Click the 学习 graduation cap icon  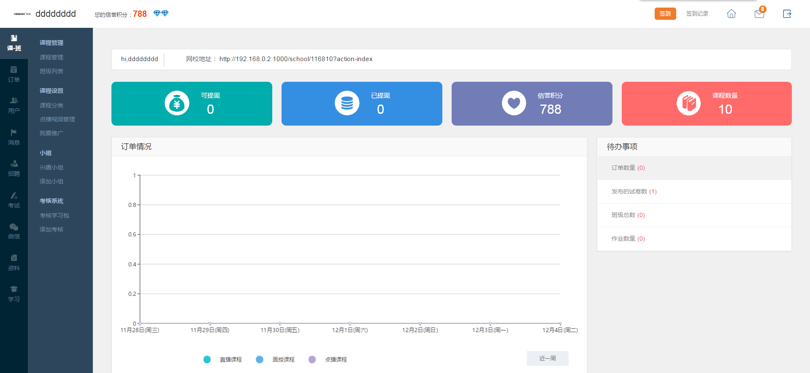point(14,294)
